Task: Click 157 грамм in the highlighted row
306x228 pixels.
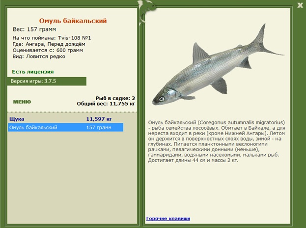Action: click(x=97, y=128)
